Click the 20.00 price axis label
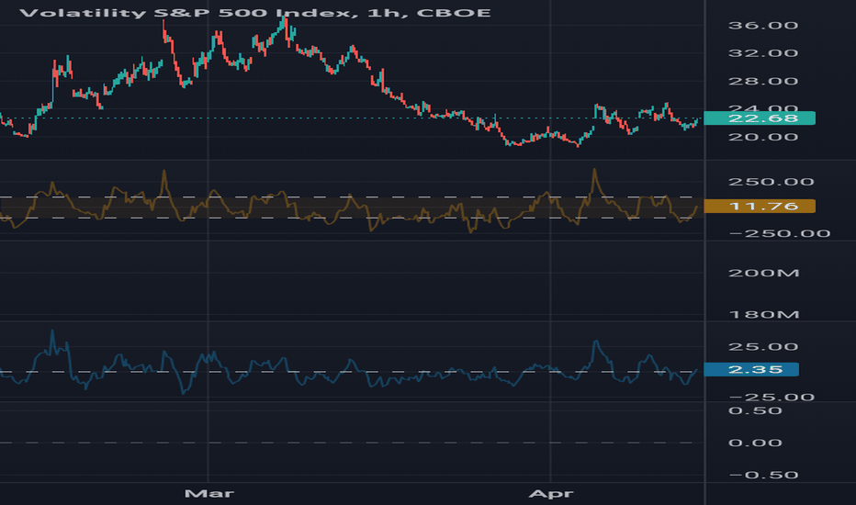 click(x=762, y=137)
